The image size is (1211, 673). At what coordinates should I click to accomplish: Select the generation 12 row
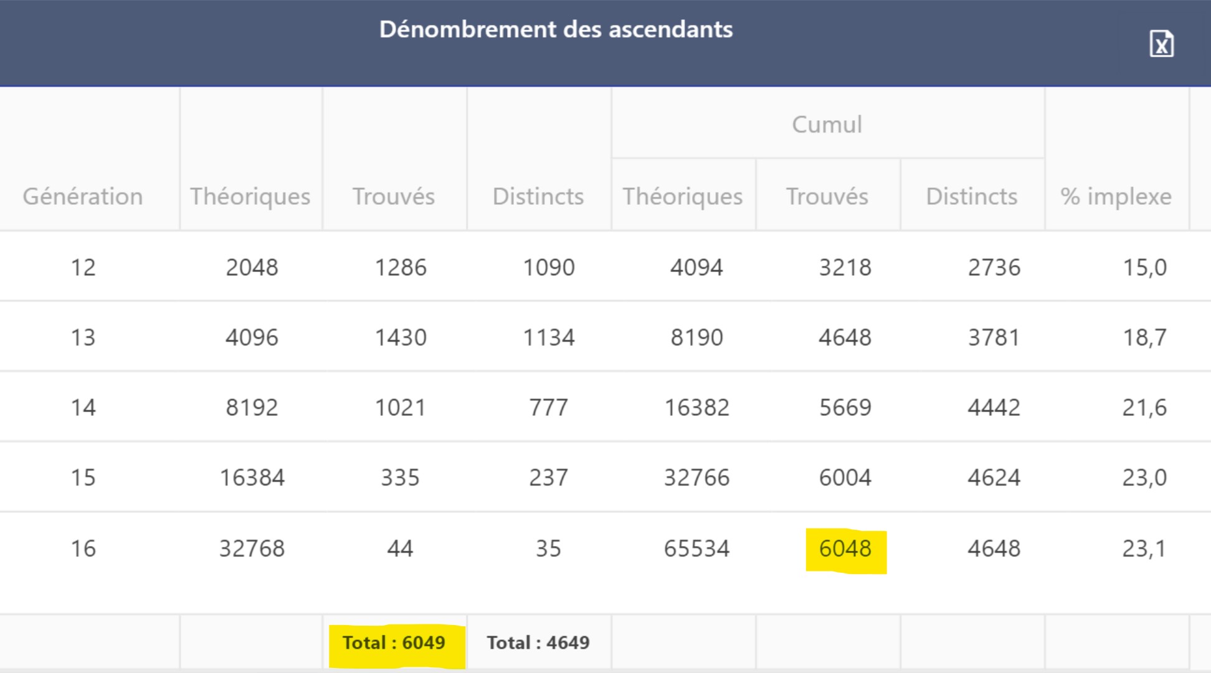(83, 268)
